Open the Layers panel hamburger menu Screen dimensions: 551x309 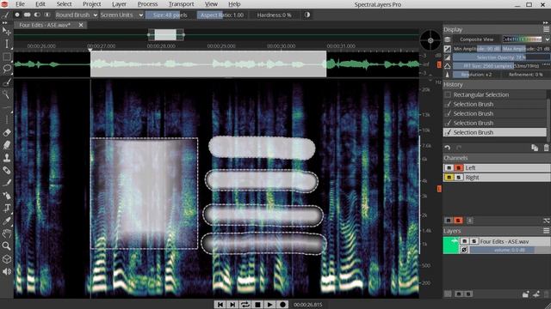547,231
